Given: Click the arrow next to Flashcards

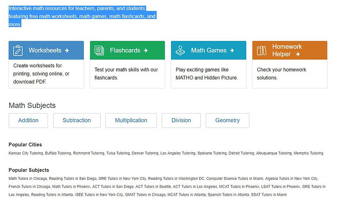Looking at the screenshot, I should tap(145, 50).
